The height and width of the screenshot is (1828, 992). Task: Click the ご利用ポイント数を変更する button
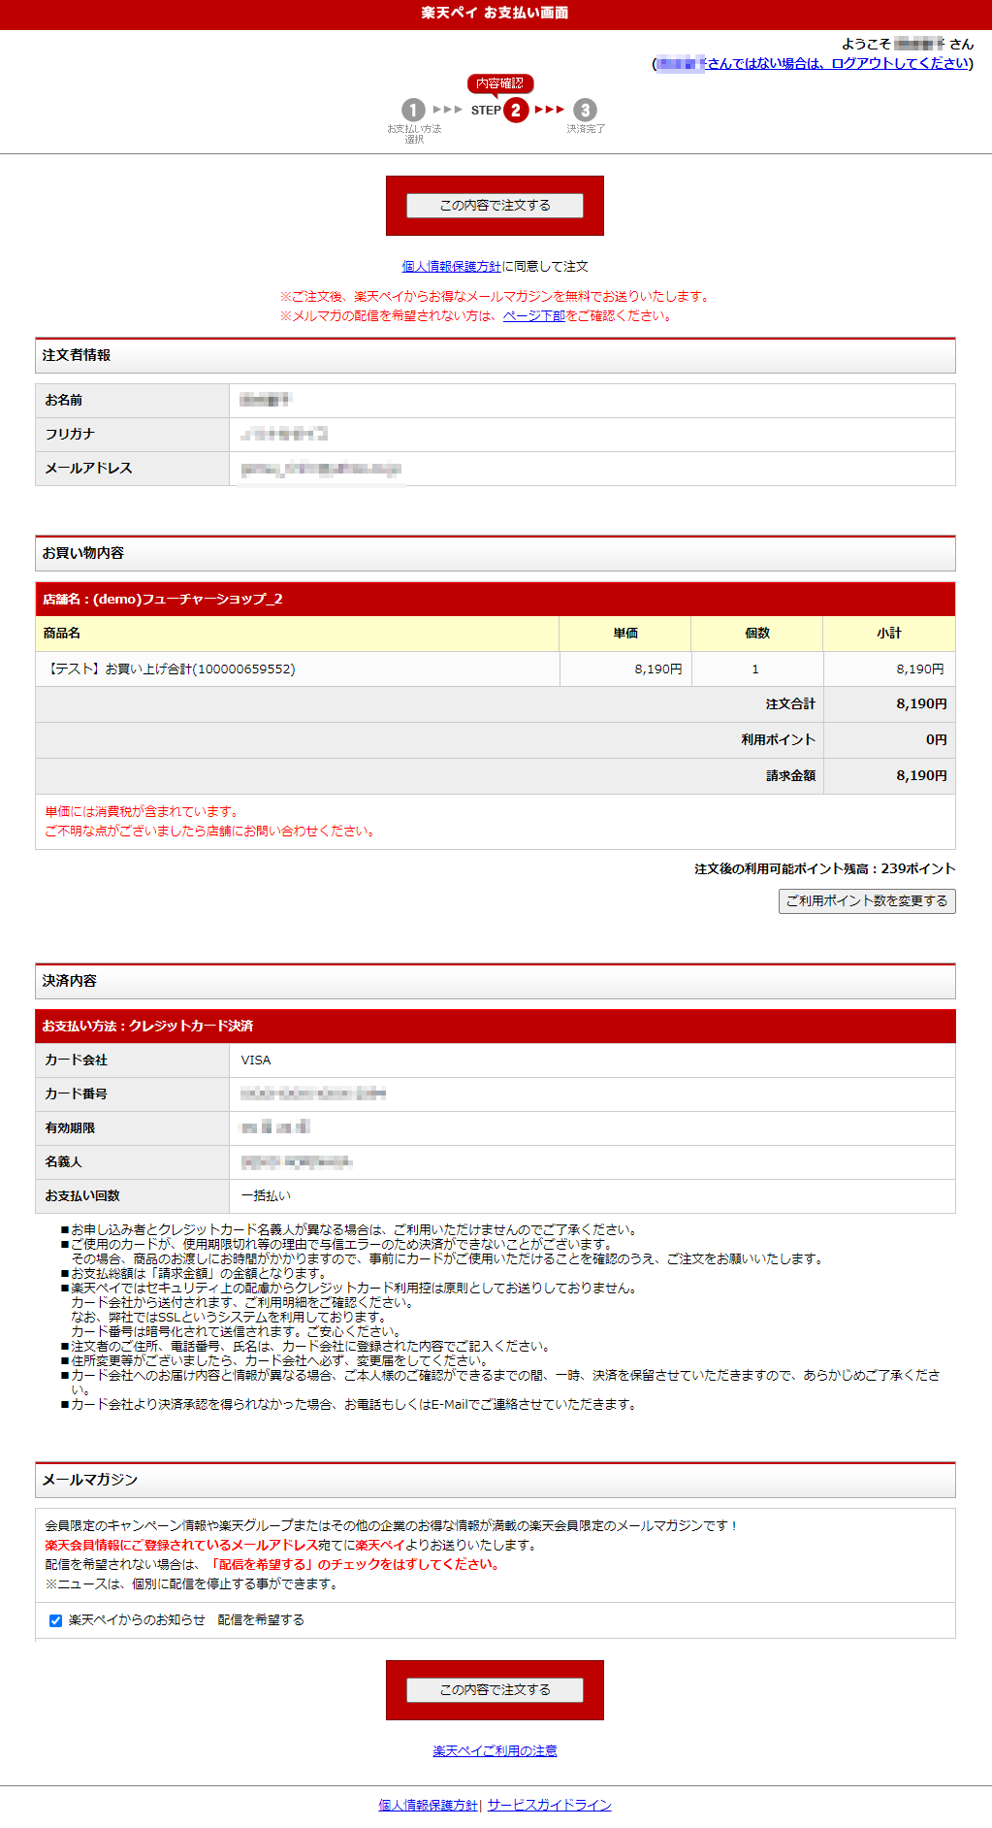(867, 901)
